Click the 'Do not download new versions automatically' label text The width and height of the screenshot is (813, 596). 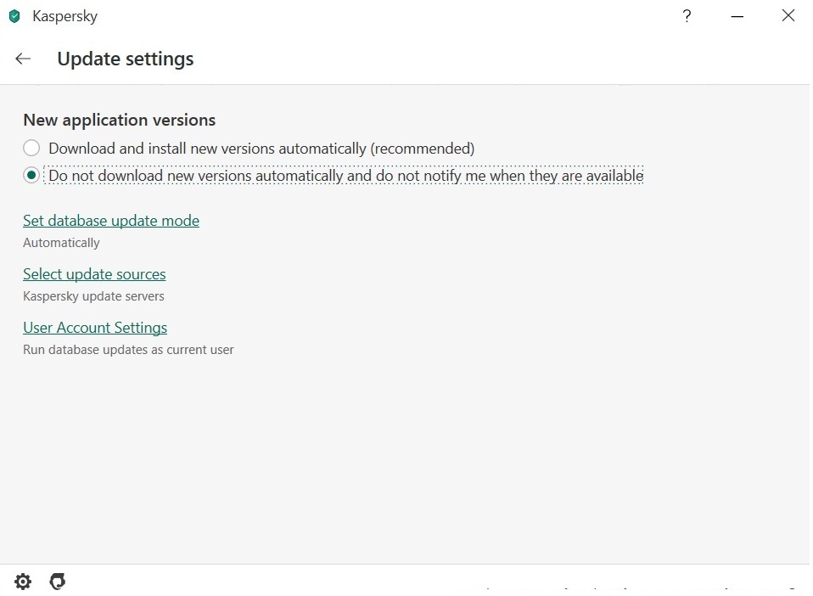pos(346,176)
